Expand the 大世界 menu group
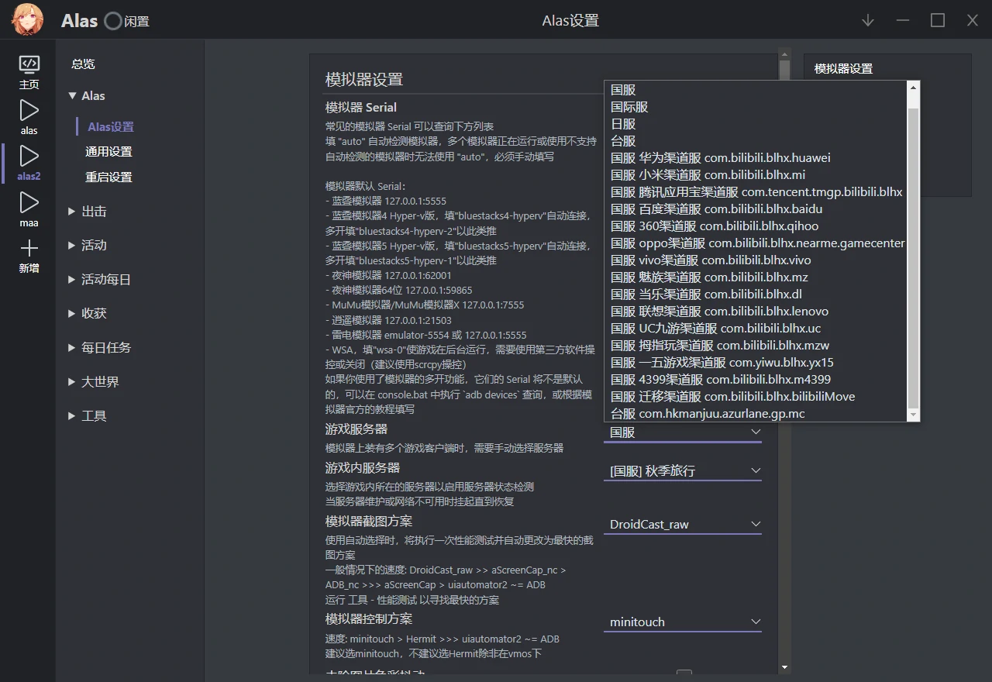The image size is (992, 682). tap(93, 381)
